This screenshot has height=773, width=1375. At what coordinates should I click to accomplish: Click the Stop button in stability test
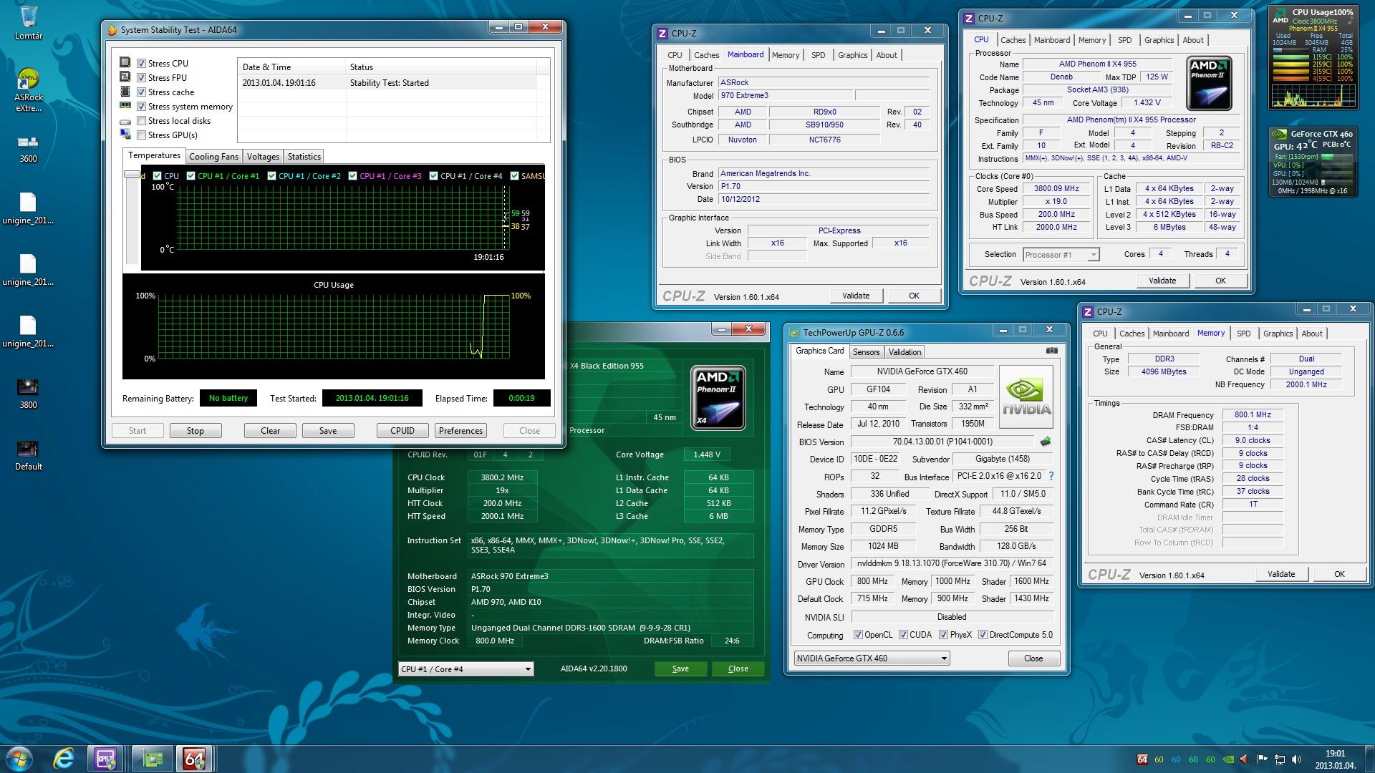point(196,431)
